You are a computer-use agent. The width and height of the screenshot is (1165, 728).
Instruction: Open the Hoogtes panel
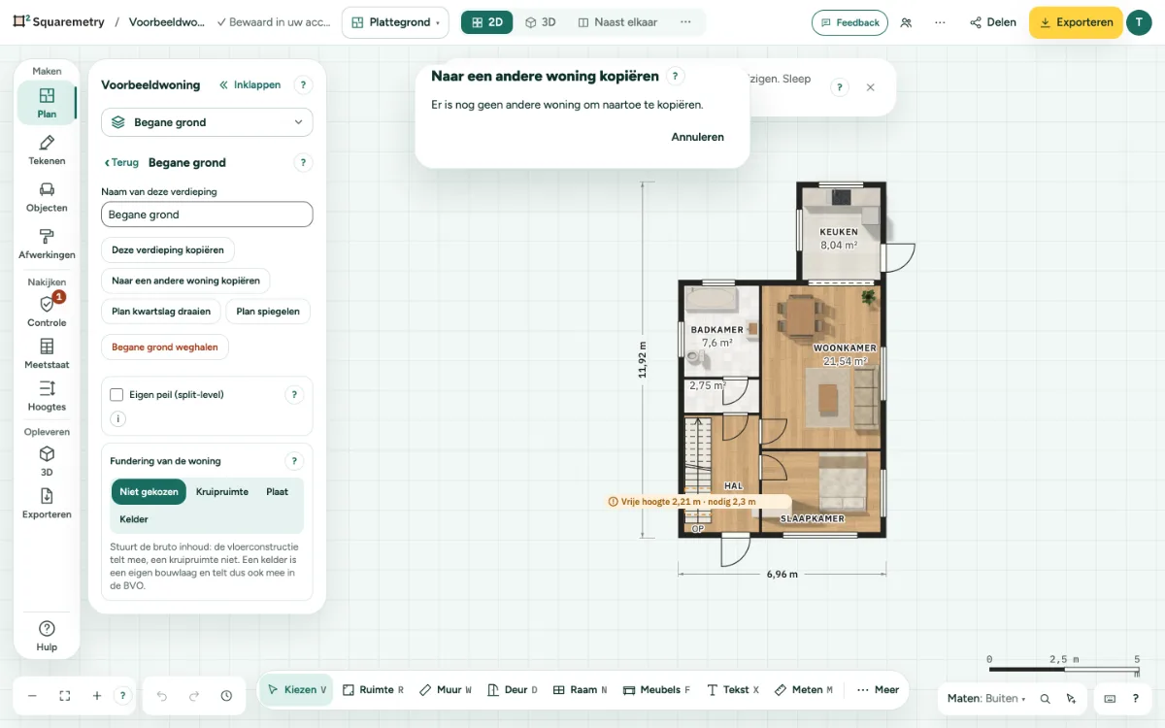(47, 396)
